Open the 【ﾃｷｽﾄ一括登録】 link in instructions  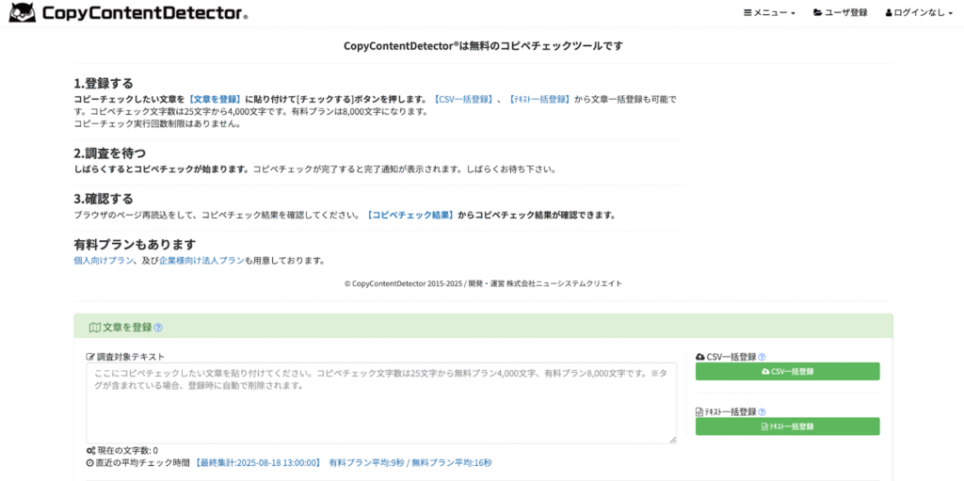(539, 99)
